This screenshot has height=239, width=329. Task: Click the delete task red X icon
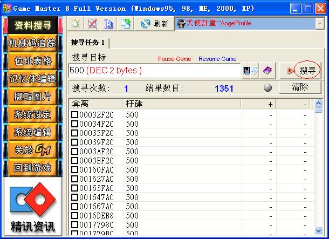92,24
